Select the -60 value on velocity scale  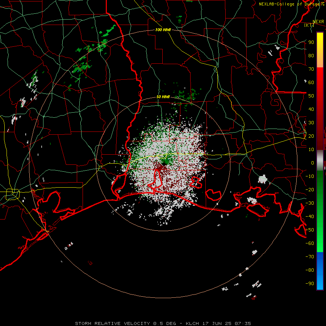coord(310,243)
